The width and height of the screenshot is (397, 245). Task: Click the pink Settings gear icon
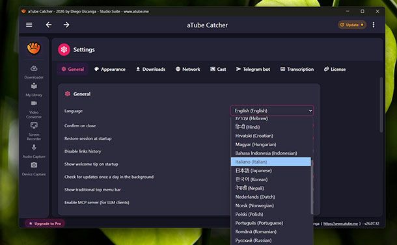click(x=64, y=49)
